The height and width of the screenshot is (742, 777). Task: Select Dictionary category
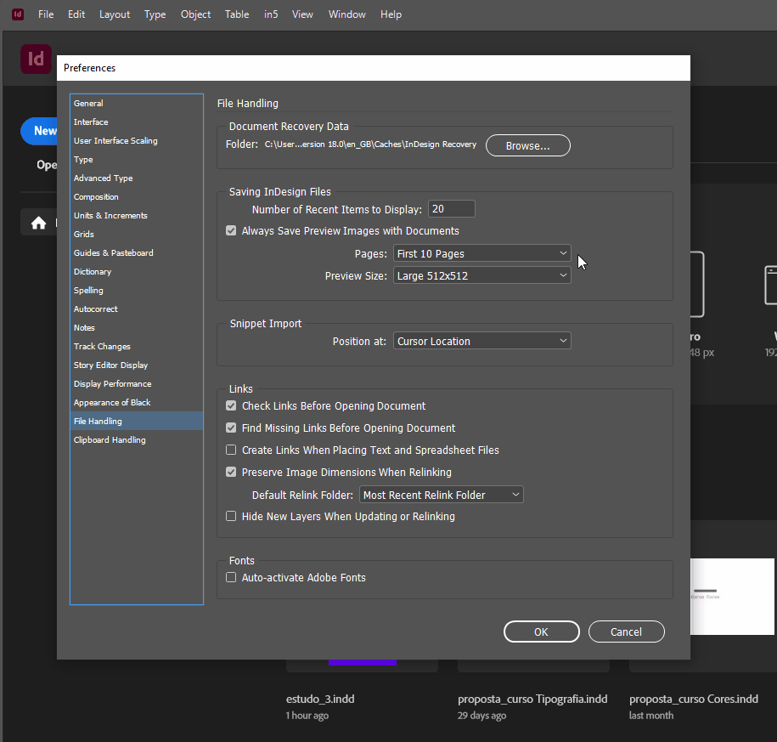tap(136, 271)
